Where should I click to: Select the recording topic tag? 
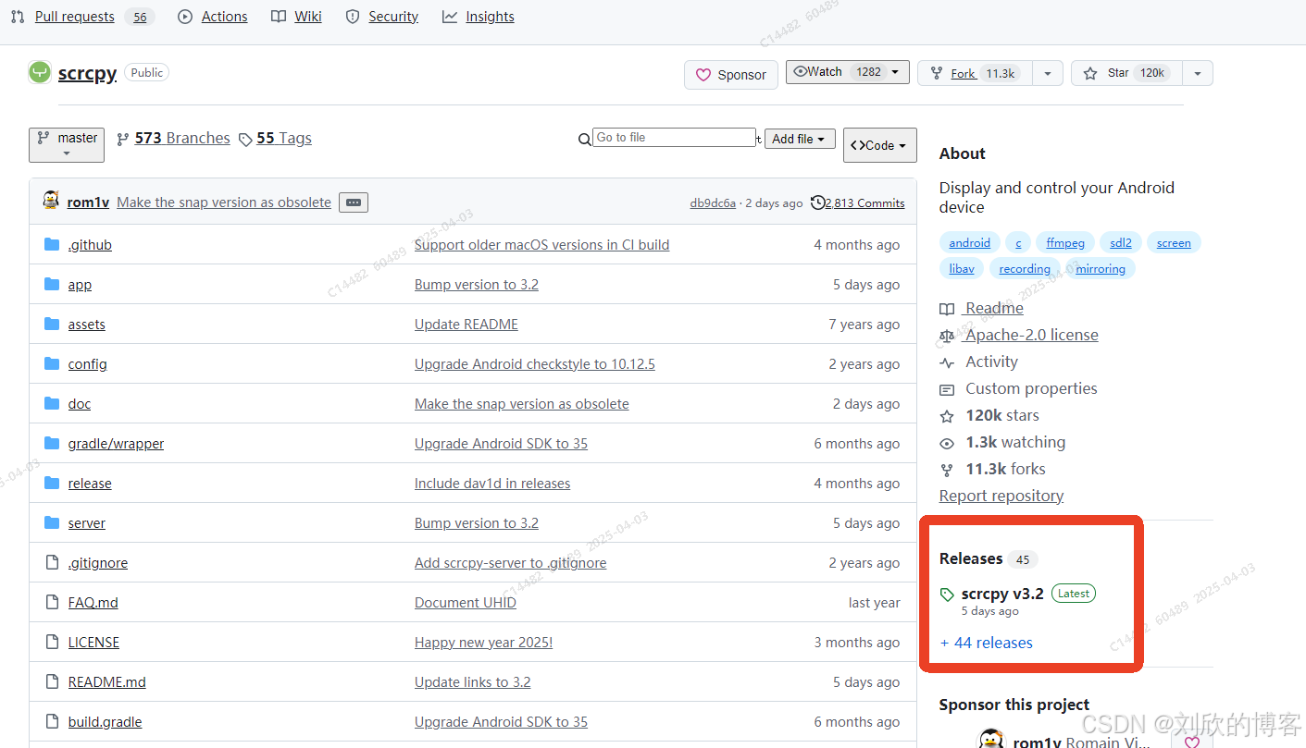(x=1025, y=268)
